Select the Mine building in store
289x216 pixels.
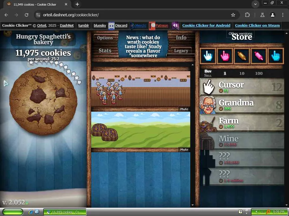point(242,141)
